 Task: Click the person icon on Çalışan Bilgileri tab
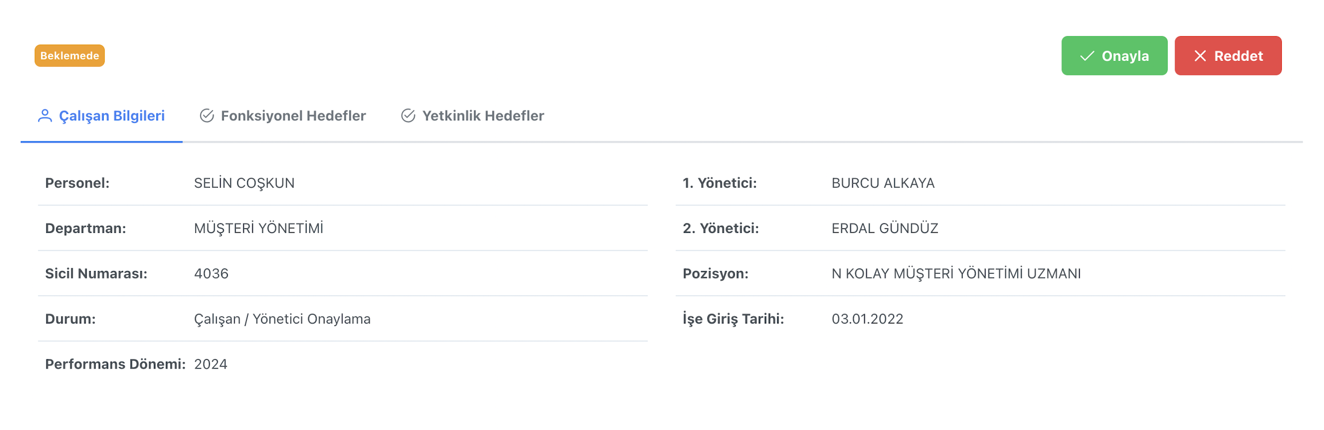[x=45, y=116]
